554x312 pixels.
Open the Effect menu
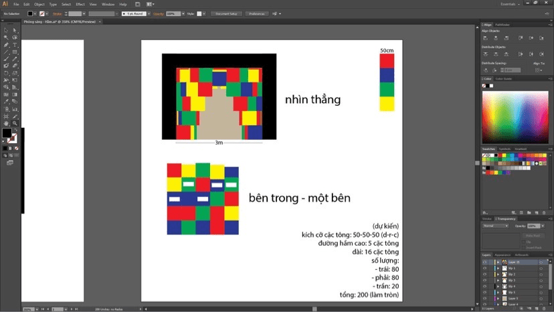click(x=80, y=4)
